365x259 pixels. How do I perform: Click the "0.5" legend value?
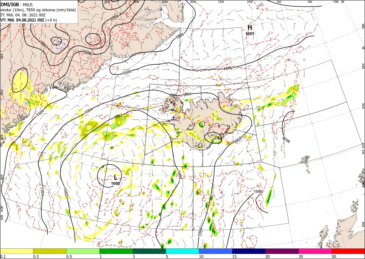click(x=69, y=256)
